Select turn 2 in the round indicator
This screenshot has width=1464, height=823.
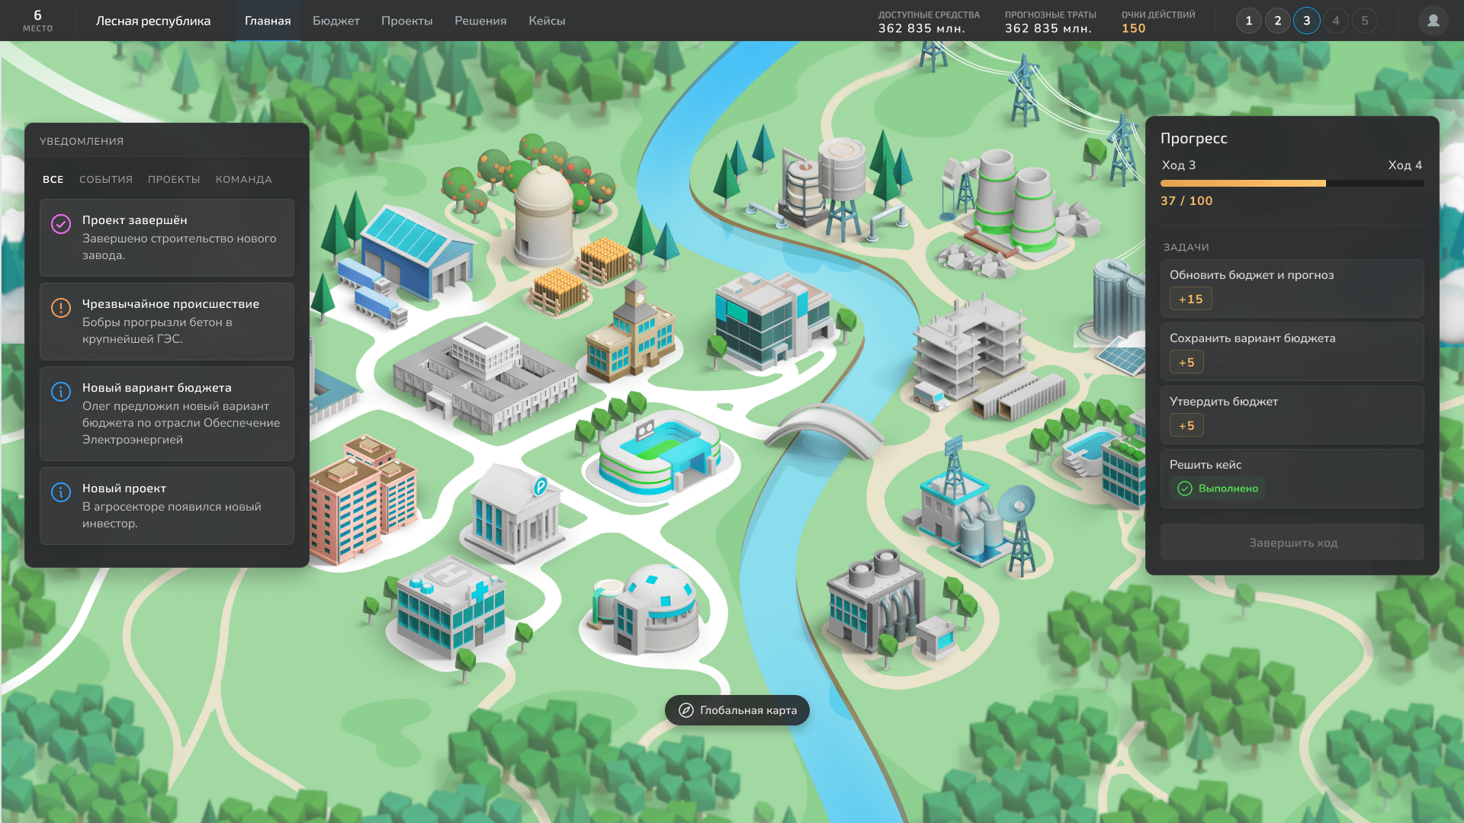pos(1277,21)
